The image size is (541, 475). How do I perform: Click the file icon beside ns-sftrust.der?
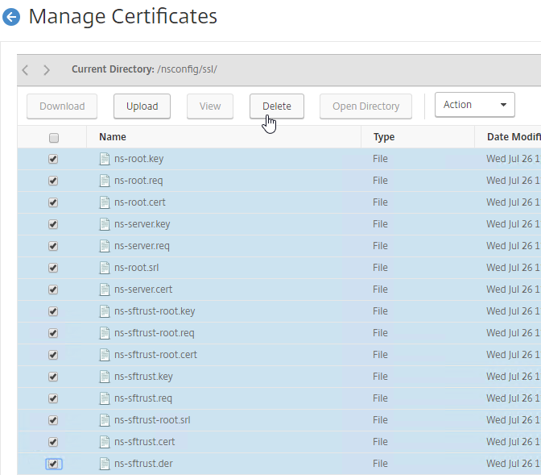tap(105, 464)
